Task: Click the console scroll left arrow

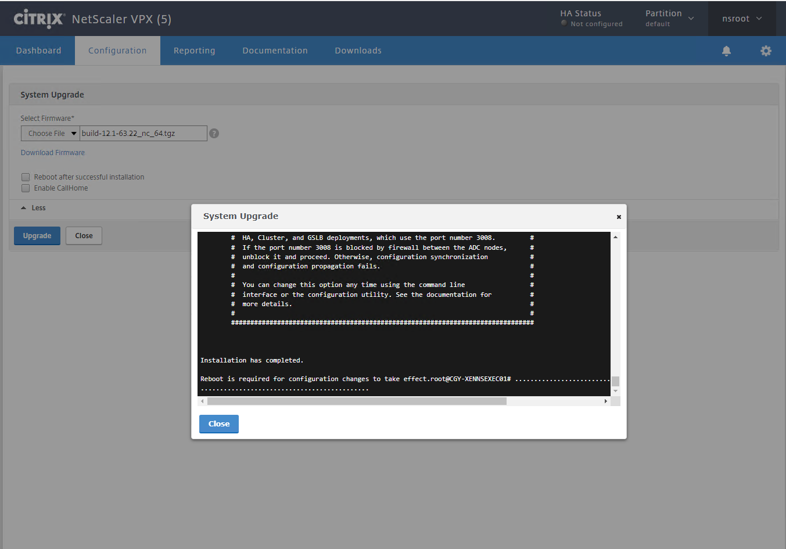Action: [x=202, y=401]
